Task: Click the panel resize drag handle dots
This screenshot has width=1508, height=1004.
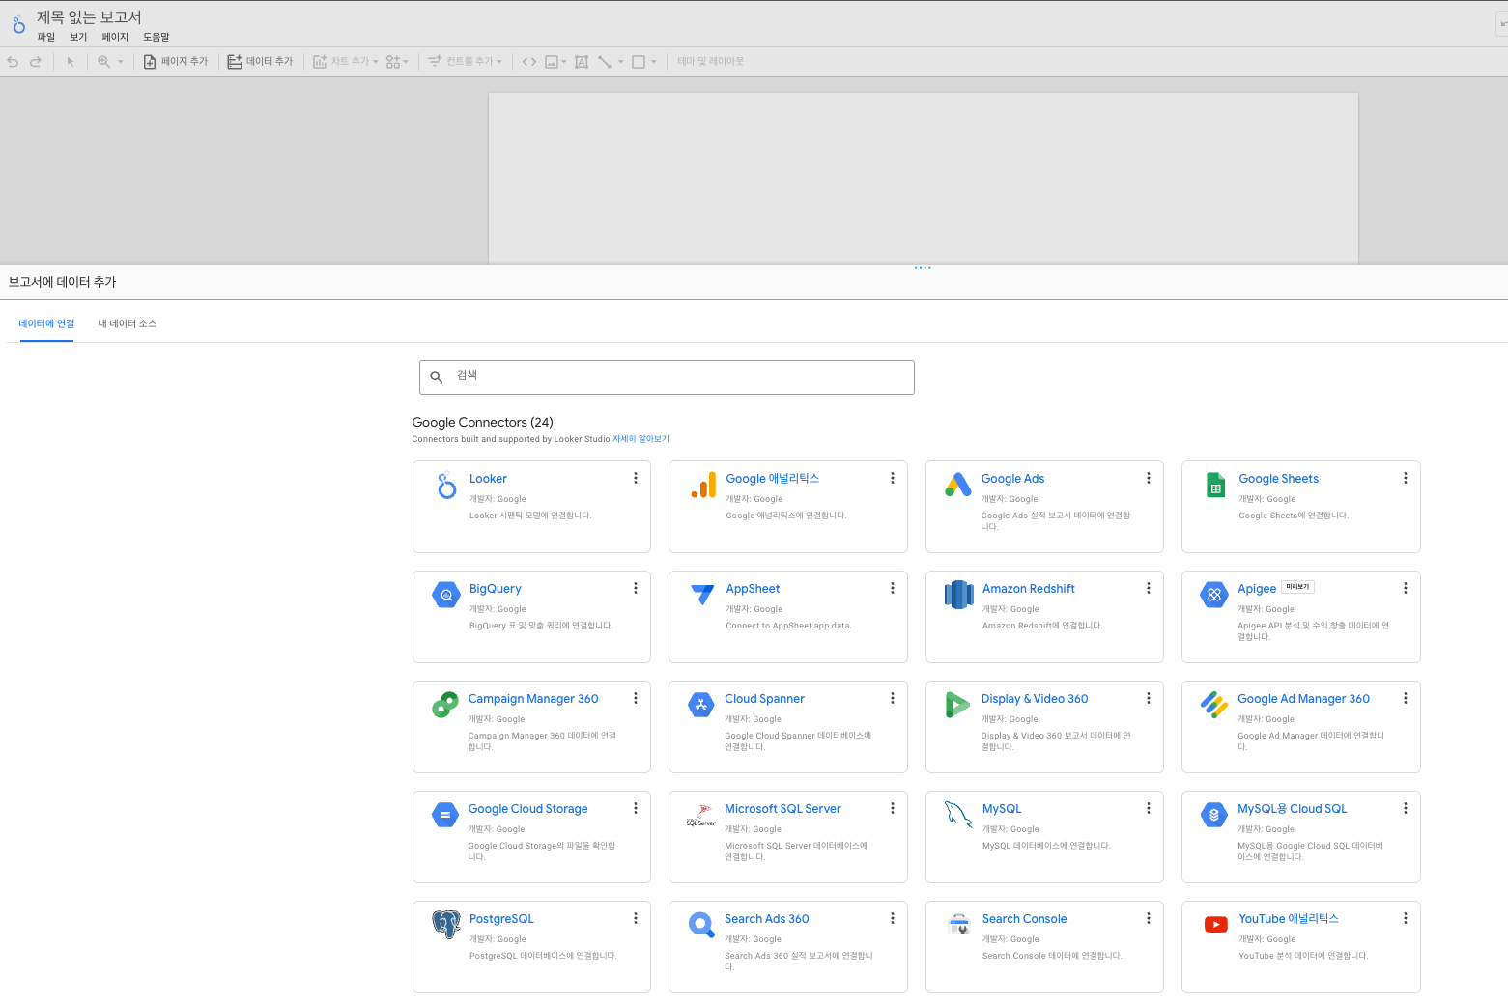Action: (923, 268)
